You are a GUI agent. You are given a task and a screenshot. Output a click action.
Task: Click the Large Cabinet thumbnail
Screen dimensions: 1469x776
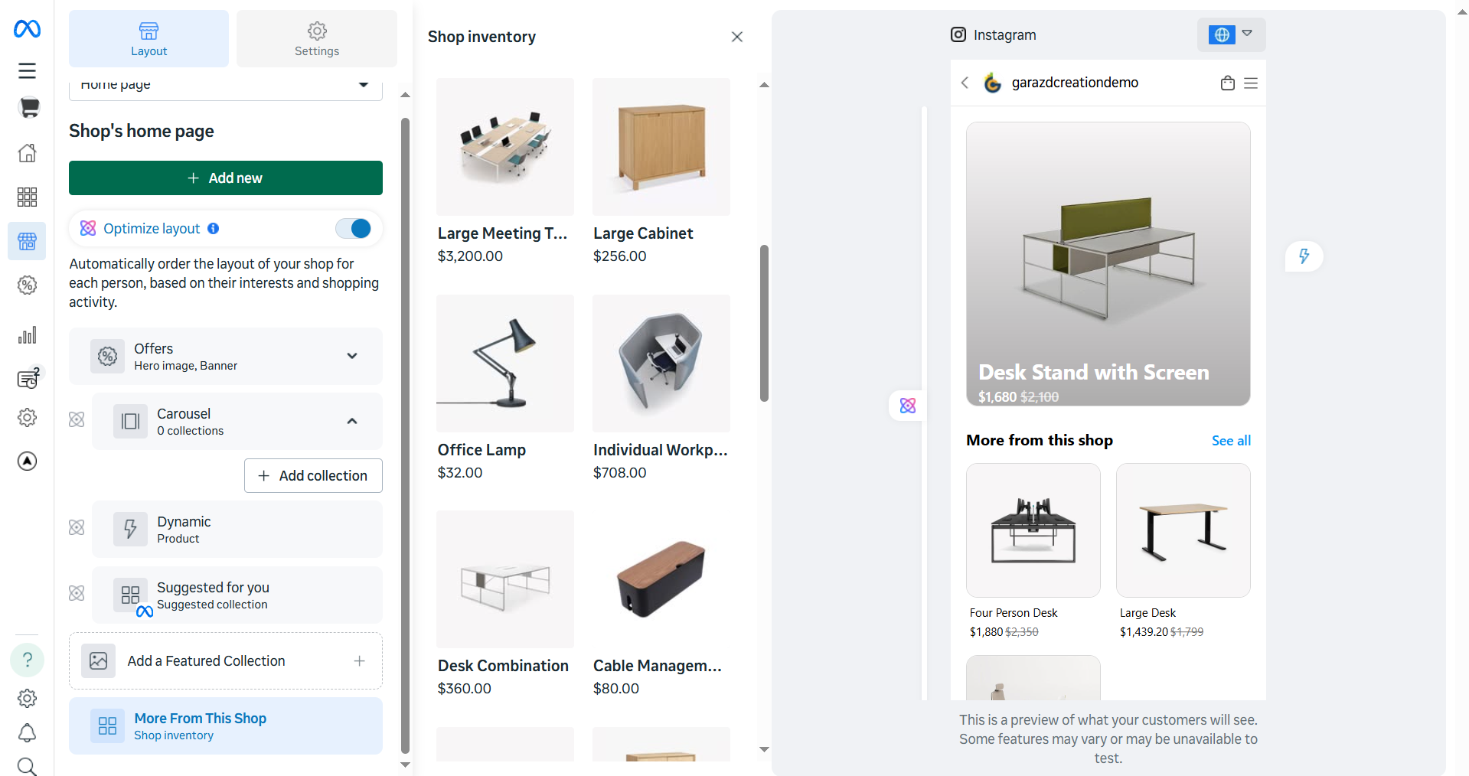click(x=661, y=147)
